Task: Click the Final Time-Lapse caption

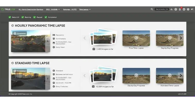Action: point(136,48)
